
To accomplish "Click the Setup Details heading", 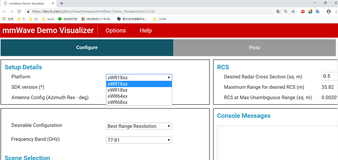I will [23, 67].
